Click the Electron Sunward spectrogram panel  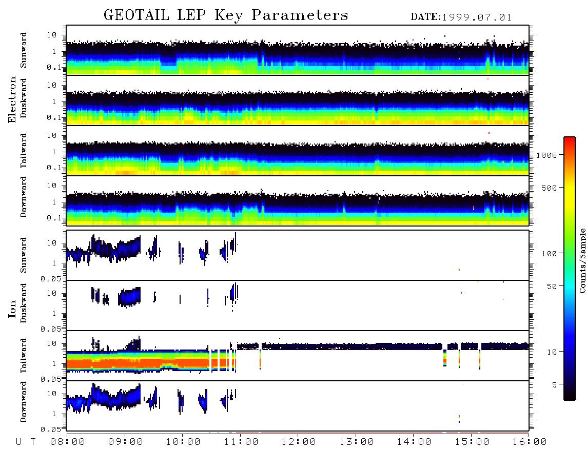coord(298,50)
